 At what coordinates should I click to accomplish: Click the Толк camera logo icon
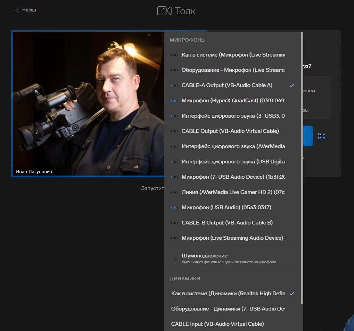(x=164, y=11)
